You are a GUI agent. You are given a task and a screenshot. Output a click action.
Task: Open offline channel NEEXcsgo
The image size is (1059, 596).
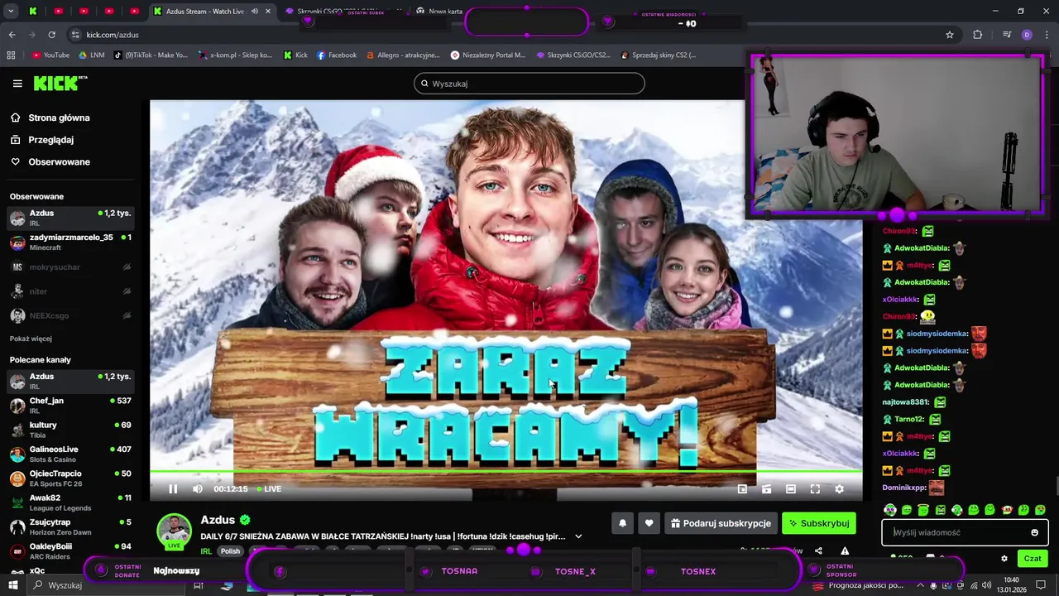pyautogui.click(x=70, y=316)
